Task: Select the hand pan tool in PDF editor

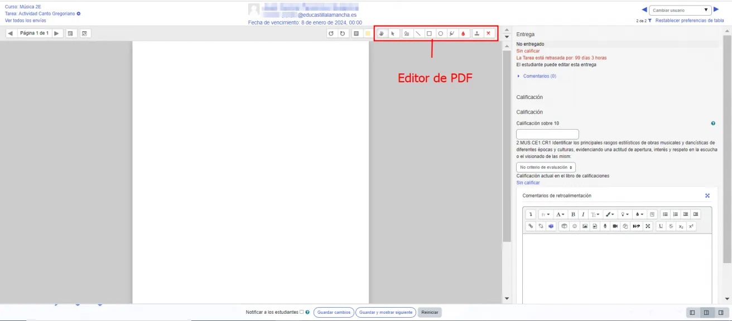Action: pos(381,33)
